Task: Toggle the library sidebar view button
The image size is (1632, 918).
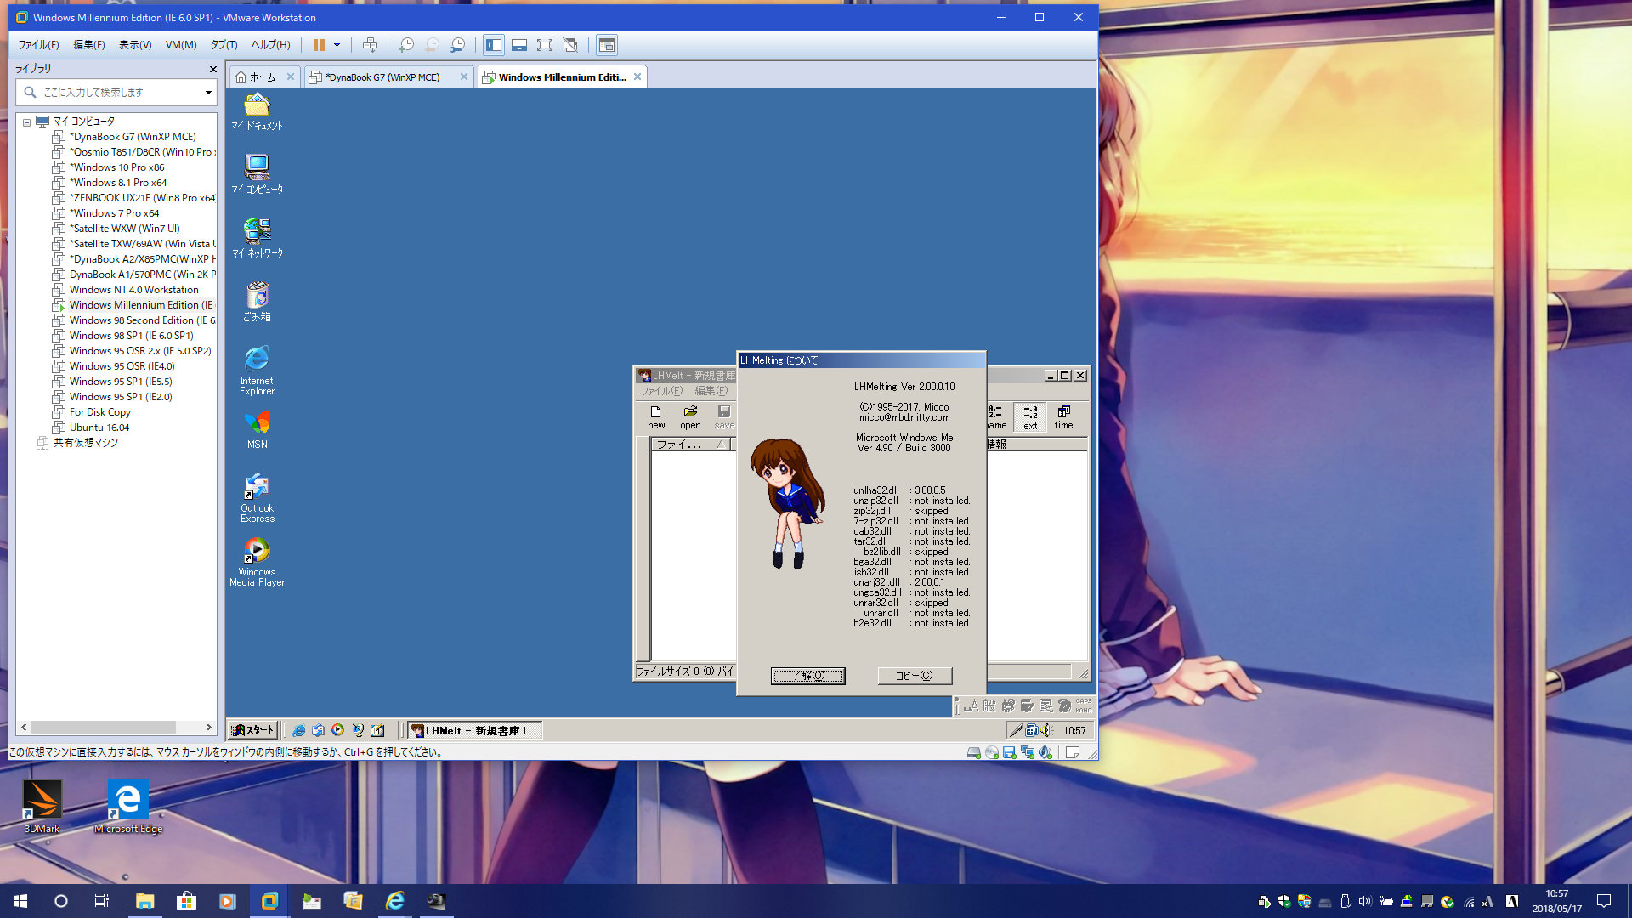Action: pos(494,45)
